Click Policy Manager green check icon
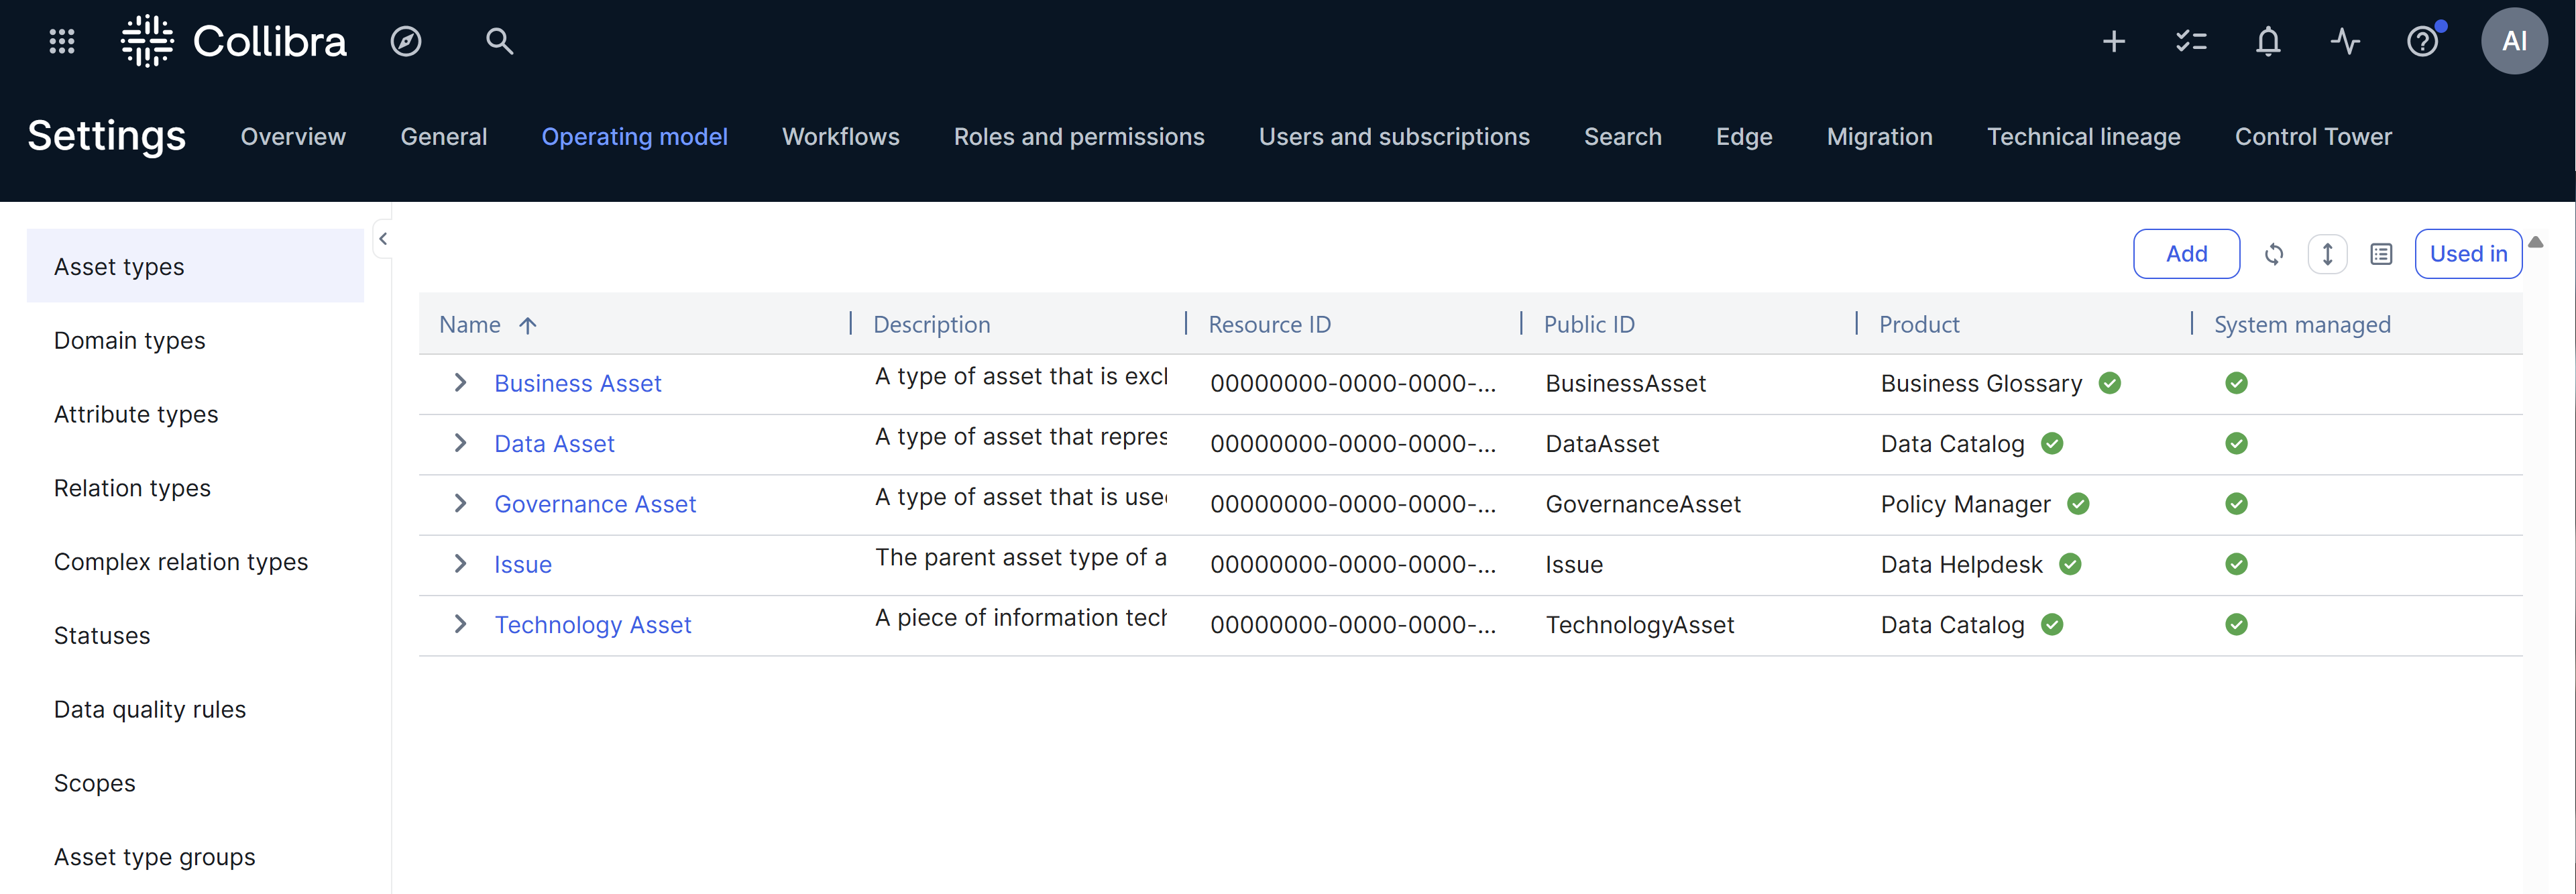The width and height of the screenshot is (2576, 894). pos(2078,504)
